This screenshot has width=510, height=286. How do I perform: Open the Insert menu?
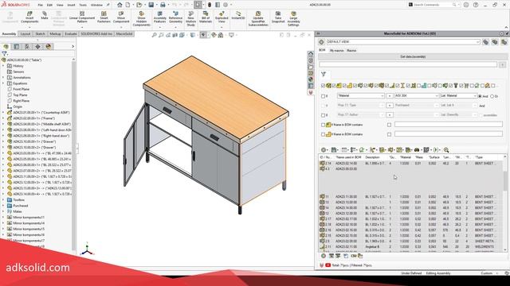71,5
